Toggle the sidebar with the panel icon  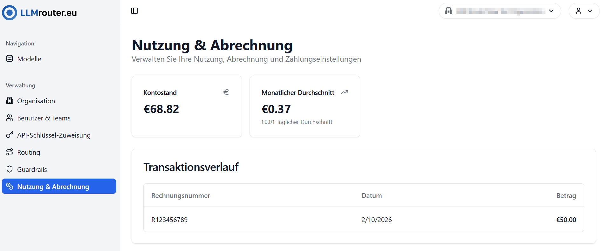(134, 10)
